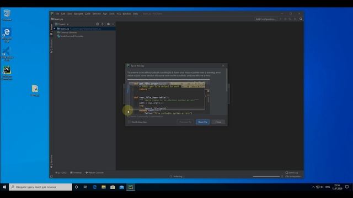Viewport: 353px width, 198px height.
Task: Open the Refactor menu
Action: pyautogui.click(x=97, y=14)
